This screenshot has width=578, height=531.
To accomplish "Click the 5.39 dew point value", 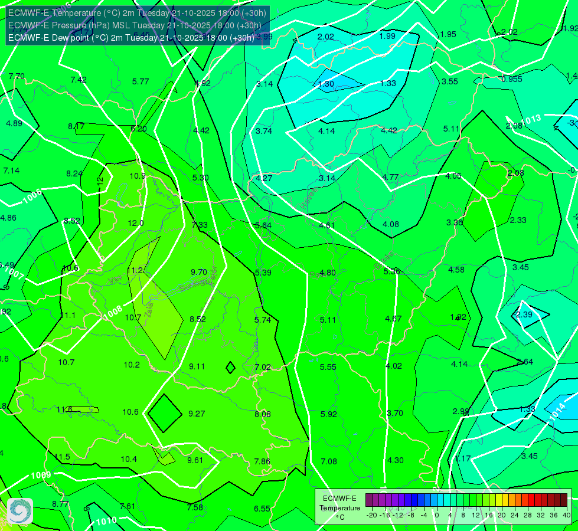I will 263,273.
